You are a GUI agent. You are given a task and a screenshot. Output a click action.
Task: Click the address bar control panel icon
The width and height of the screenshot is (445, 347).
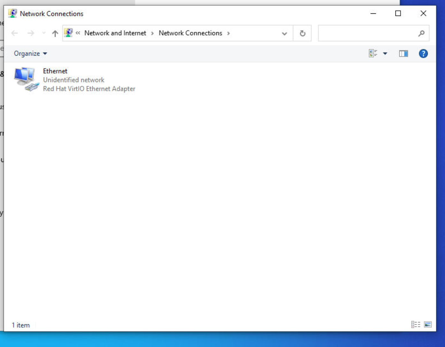point(68,33)
